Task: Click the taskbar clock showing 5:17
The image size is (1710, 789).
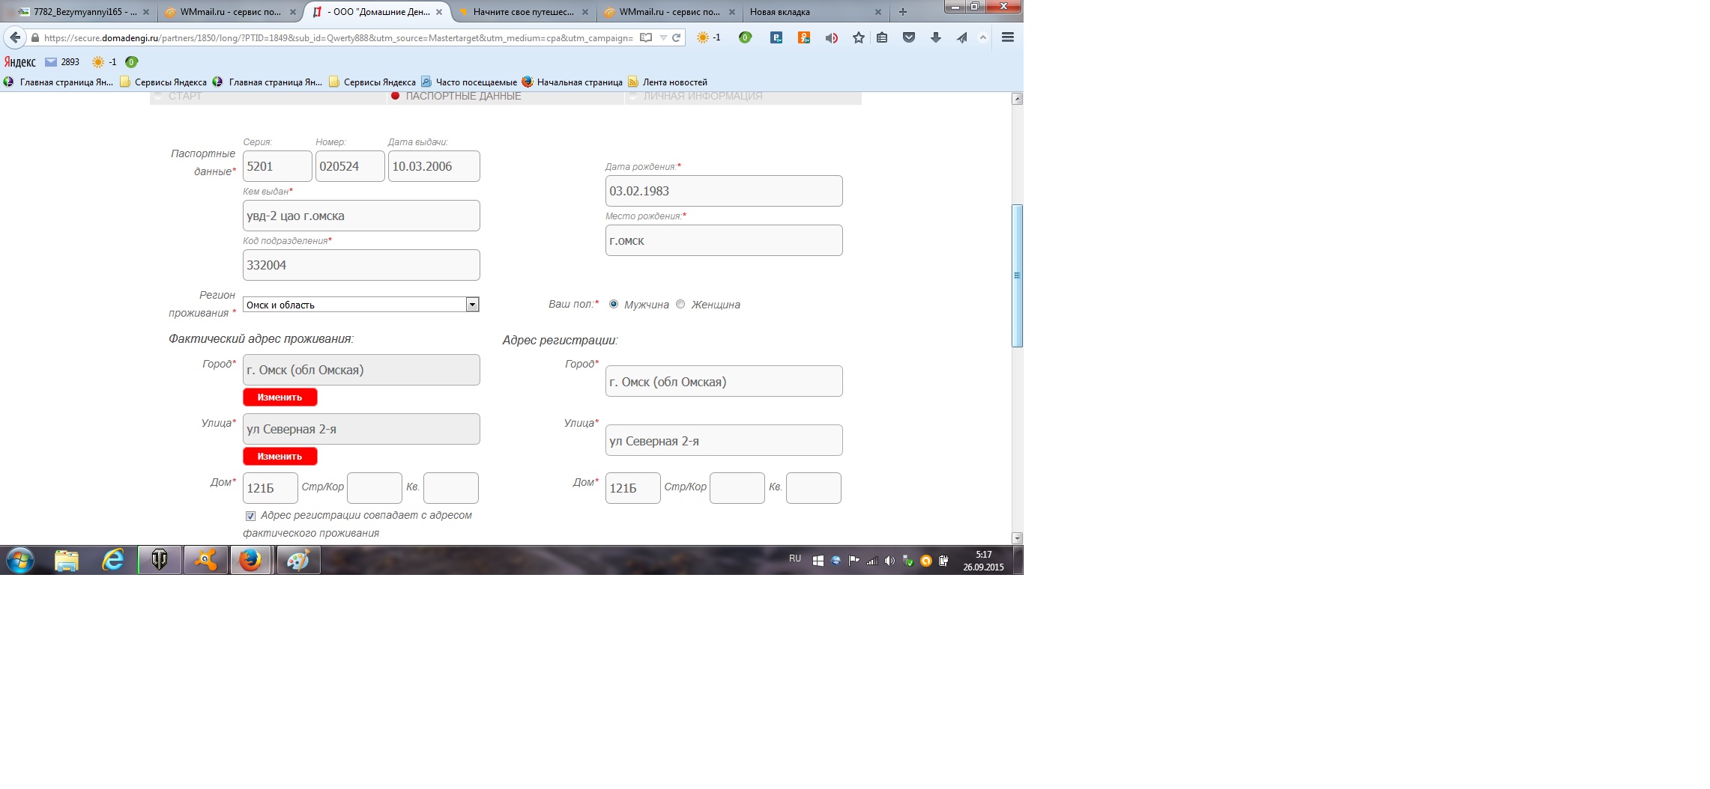Action: coord(983,561)
